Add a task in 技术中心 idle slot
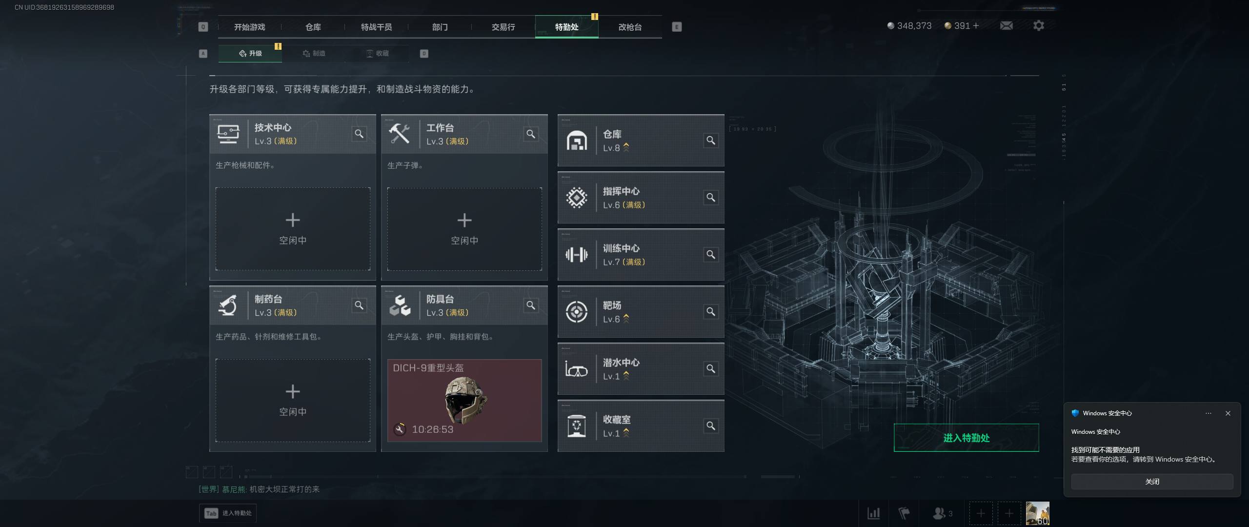Image resolution: width=1249 pixels, height=527 pixels. pos(293,229)
